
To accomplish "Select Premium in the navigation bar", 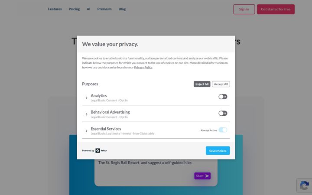I will (x=104, y=9).
